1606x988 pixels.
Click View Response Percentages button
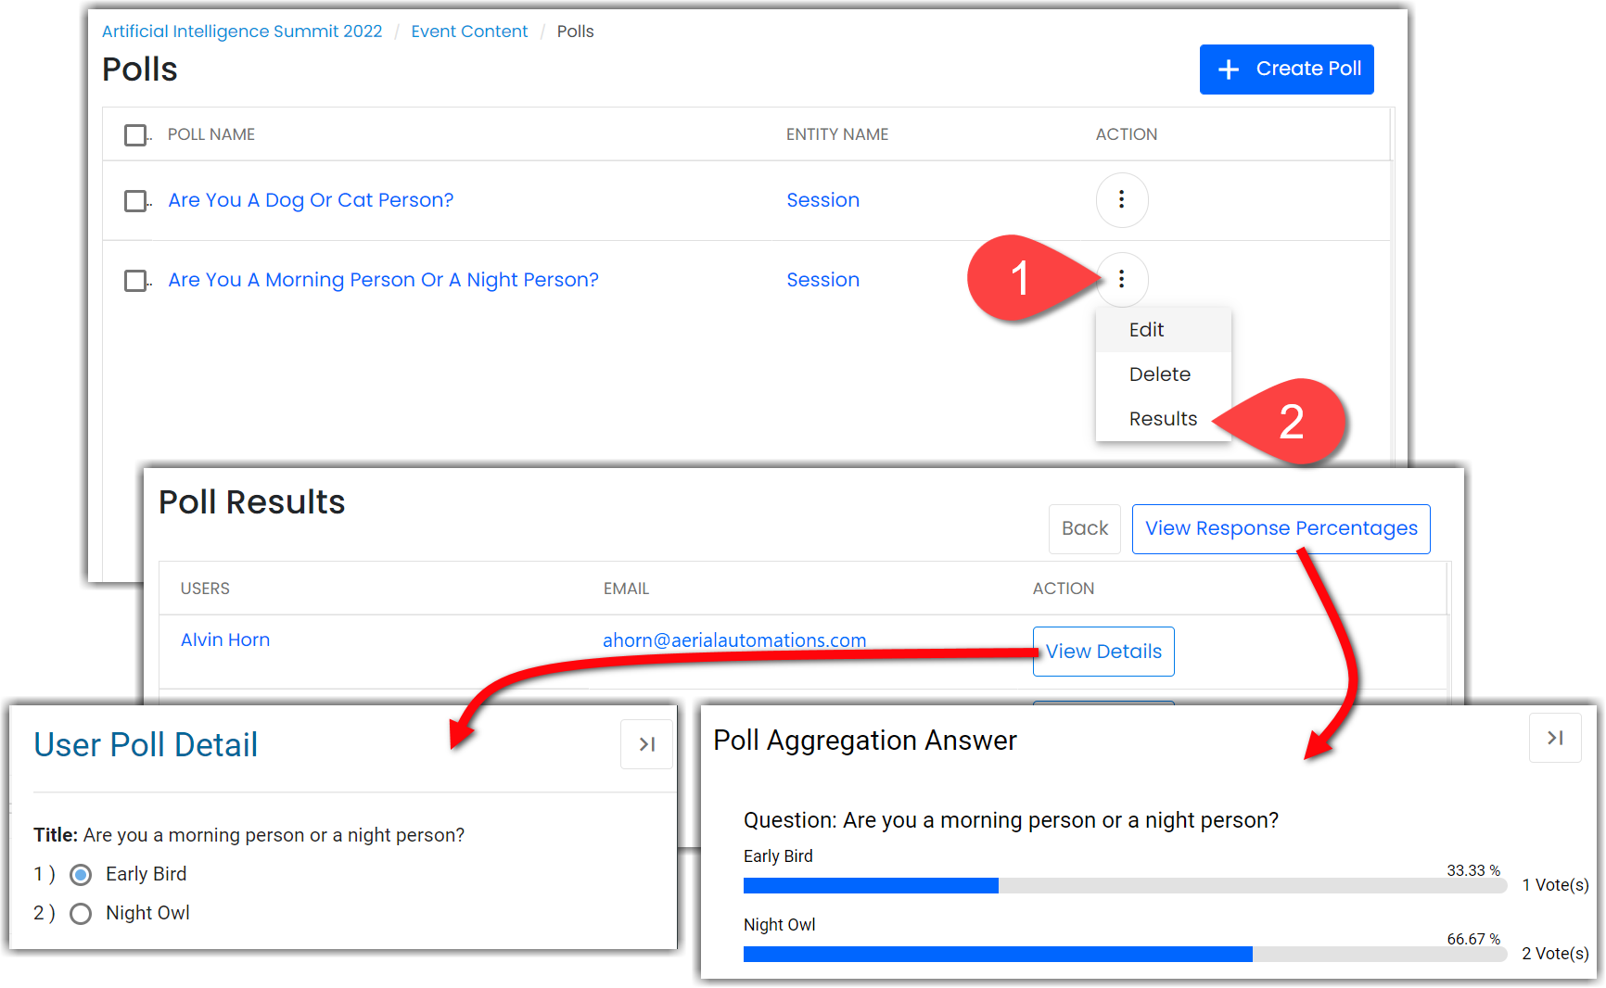point(1281,528)
